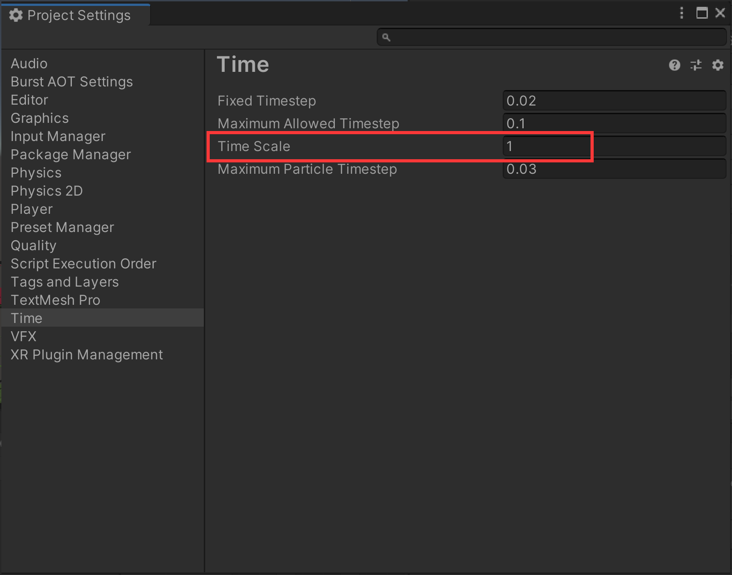Image resolution: width=732 pixels, height=575 pixels.
Task: Switch to the Project Settings tab
Action: (x=75, y=15)
